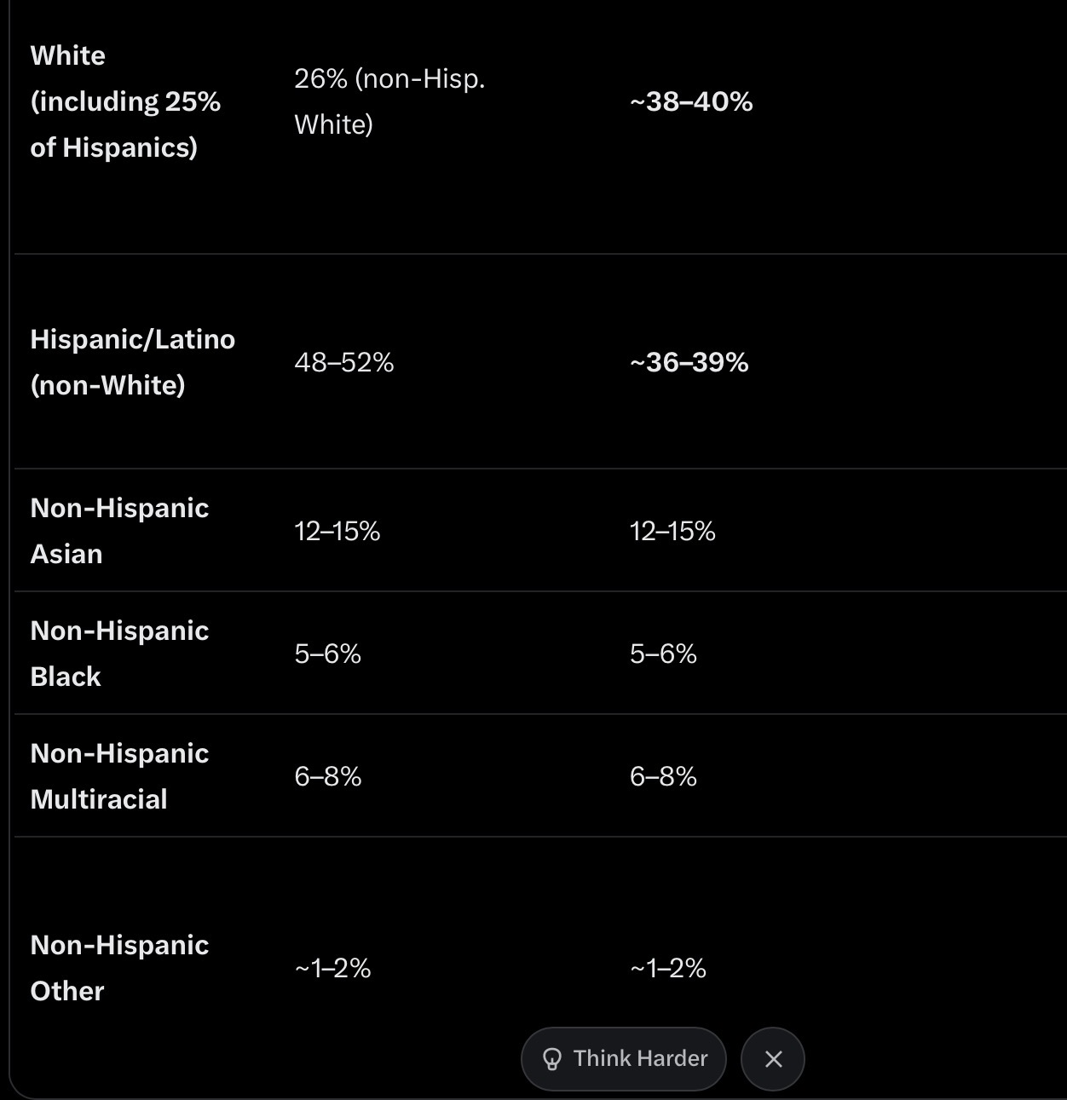Select the Non-Hispanic Asian row label
Image resolution: width=1067 pixels, height=1100 pixels.
click(x=119, y=531)
